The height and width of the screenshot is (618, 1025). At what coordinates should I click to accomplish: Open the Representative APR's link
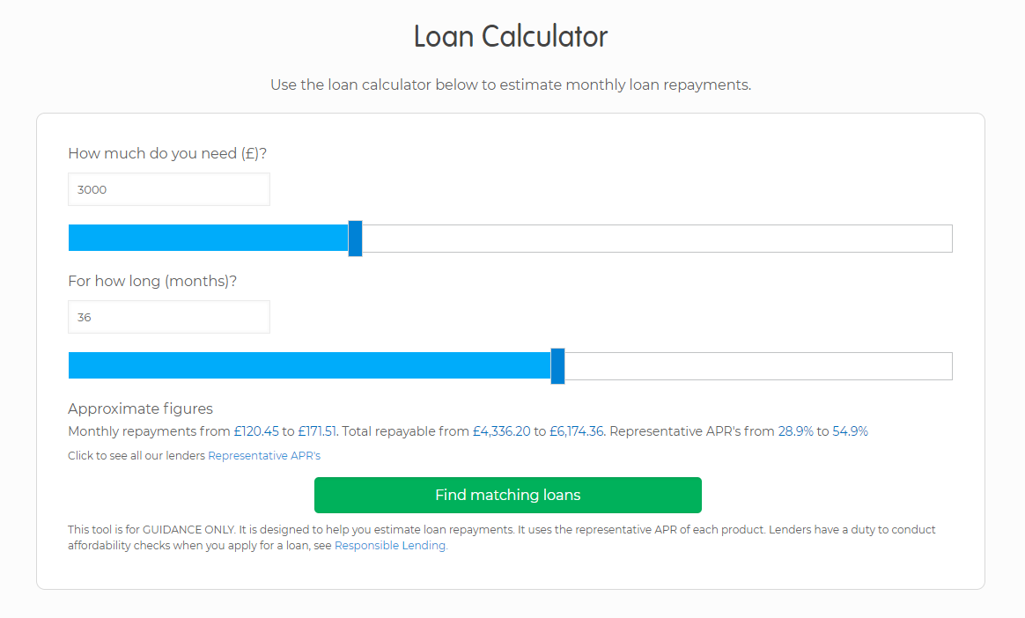pos(264,456)
